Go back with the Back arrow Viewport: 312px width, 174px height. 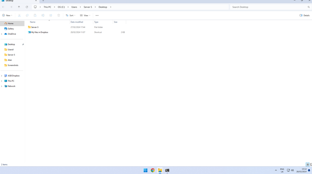[4, 7]
